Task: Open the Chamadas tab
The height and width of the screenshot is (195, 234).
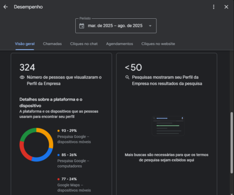Action: 52,44
